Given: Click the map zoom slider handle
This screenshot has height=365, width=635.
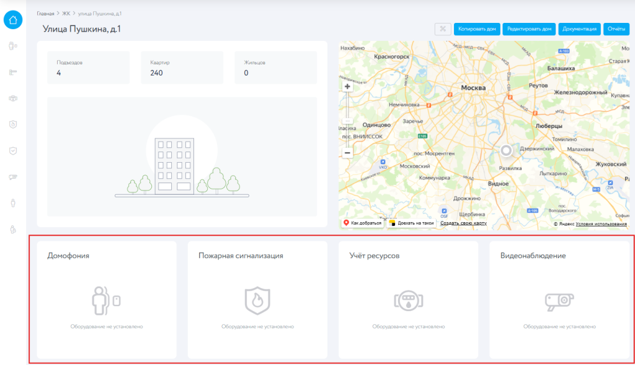Looking at the screenshot, I should point(347,121).
